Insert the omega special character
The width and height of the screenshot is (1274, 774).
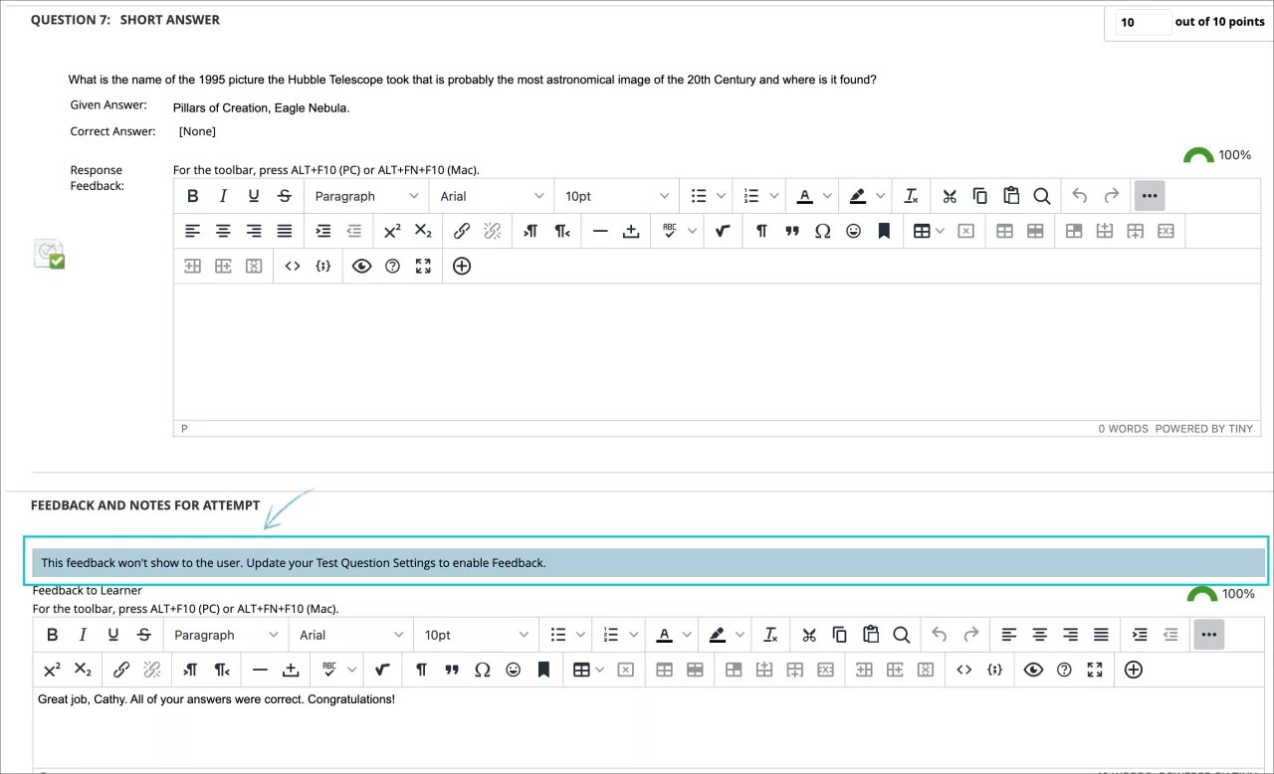pos(822,230)
